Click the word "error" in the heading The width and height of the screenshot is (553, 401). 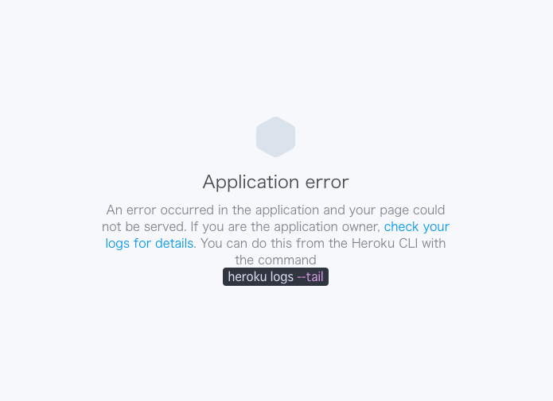click(326, 183)
